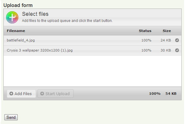This screenshot has width=185, height=124.
Task: Click the arrow icon inside Start Upload
Action: [x=42, y=94]
